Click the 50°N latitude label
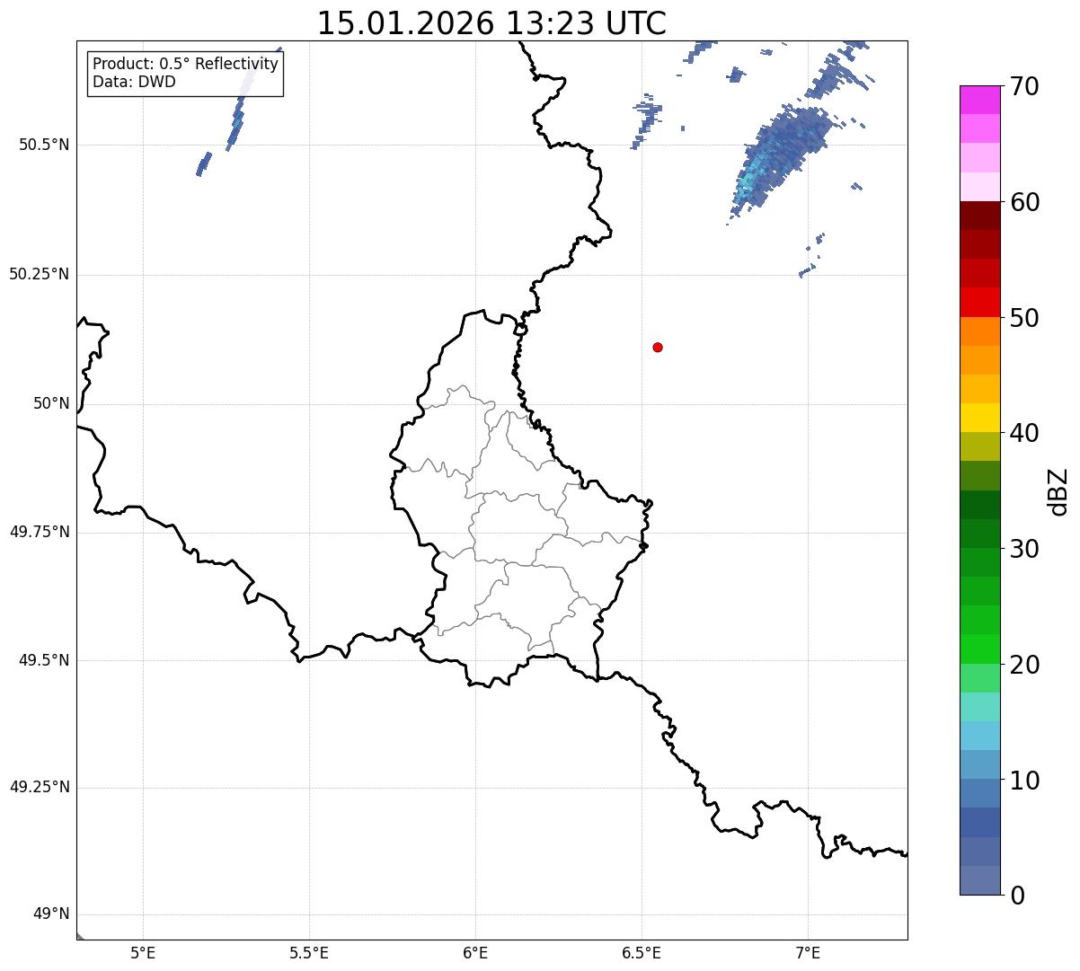The image size is (1080, 971). click(x=51, y=403)
